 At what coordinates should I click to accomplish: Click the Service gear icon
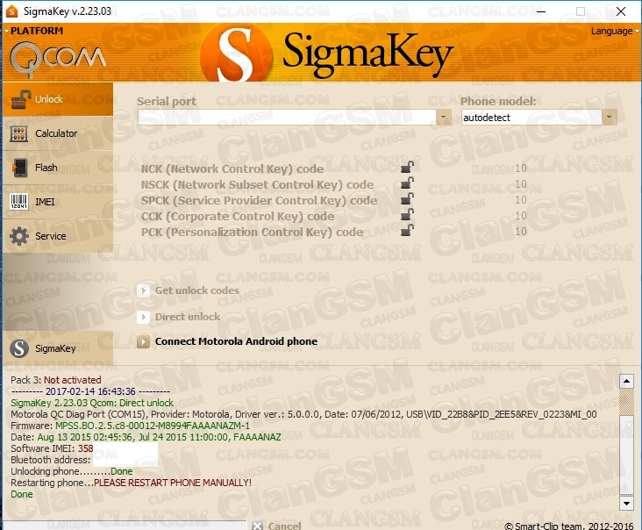coord(19,236)
